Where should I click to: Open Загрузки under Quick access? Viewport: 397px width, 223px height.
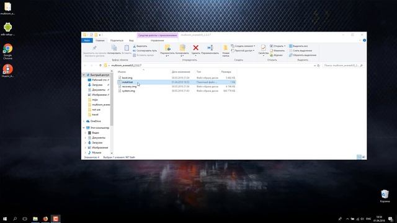click(x=97, y=85)
